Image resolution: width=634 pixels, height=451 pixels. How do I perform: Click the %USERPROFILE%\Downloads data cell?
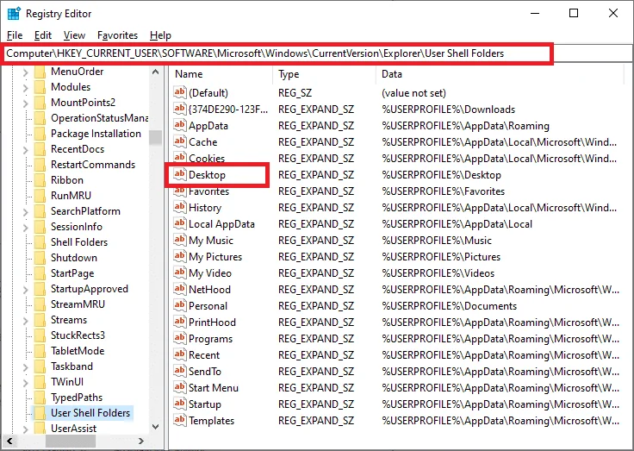pyautogui.click(x=449, y=110)
